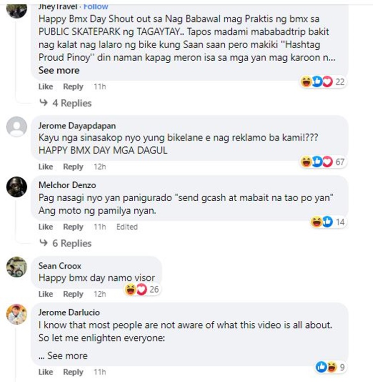Open Jerome Dayapdapan's profile picture
Viewport: 373px width, 382px height.
[16, 127]
